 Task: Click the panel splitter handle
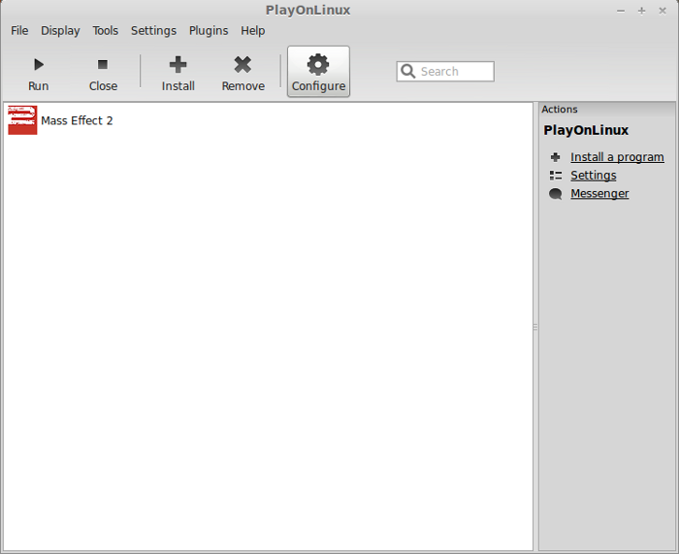pos(535,327)
